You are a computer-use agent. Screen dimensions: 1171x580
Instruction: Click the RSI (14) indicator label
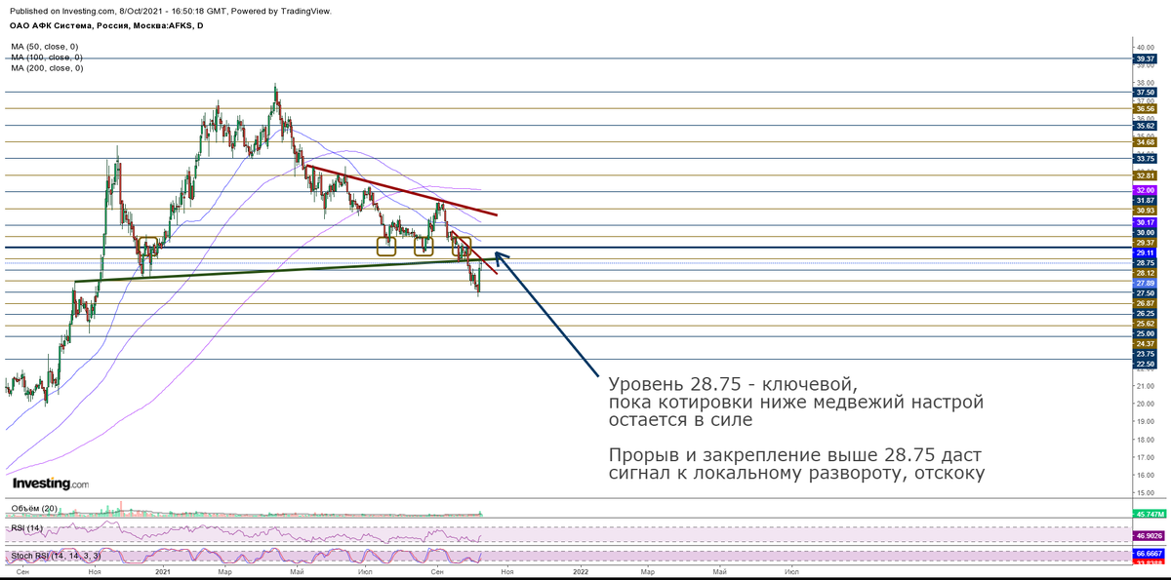click(25, 527)
